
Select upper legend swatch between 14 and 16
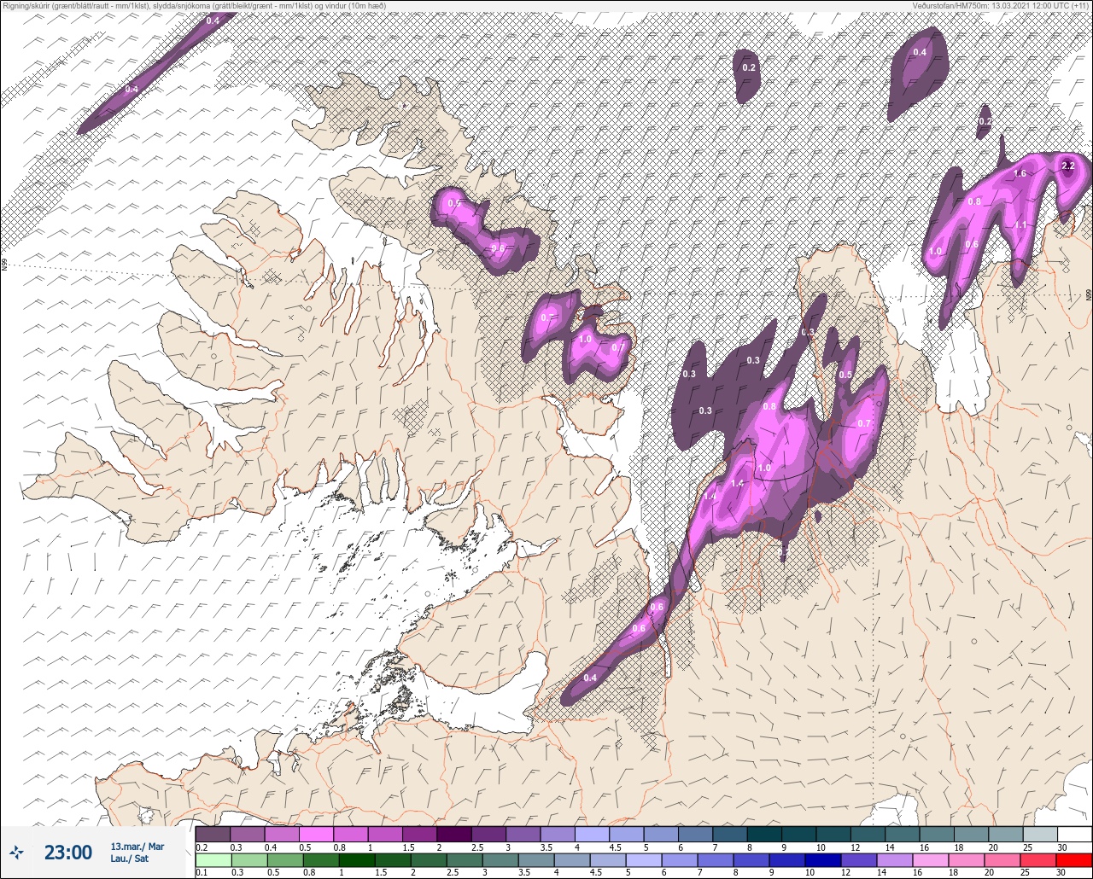[903, 834]
